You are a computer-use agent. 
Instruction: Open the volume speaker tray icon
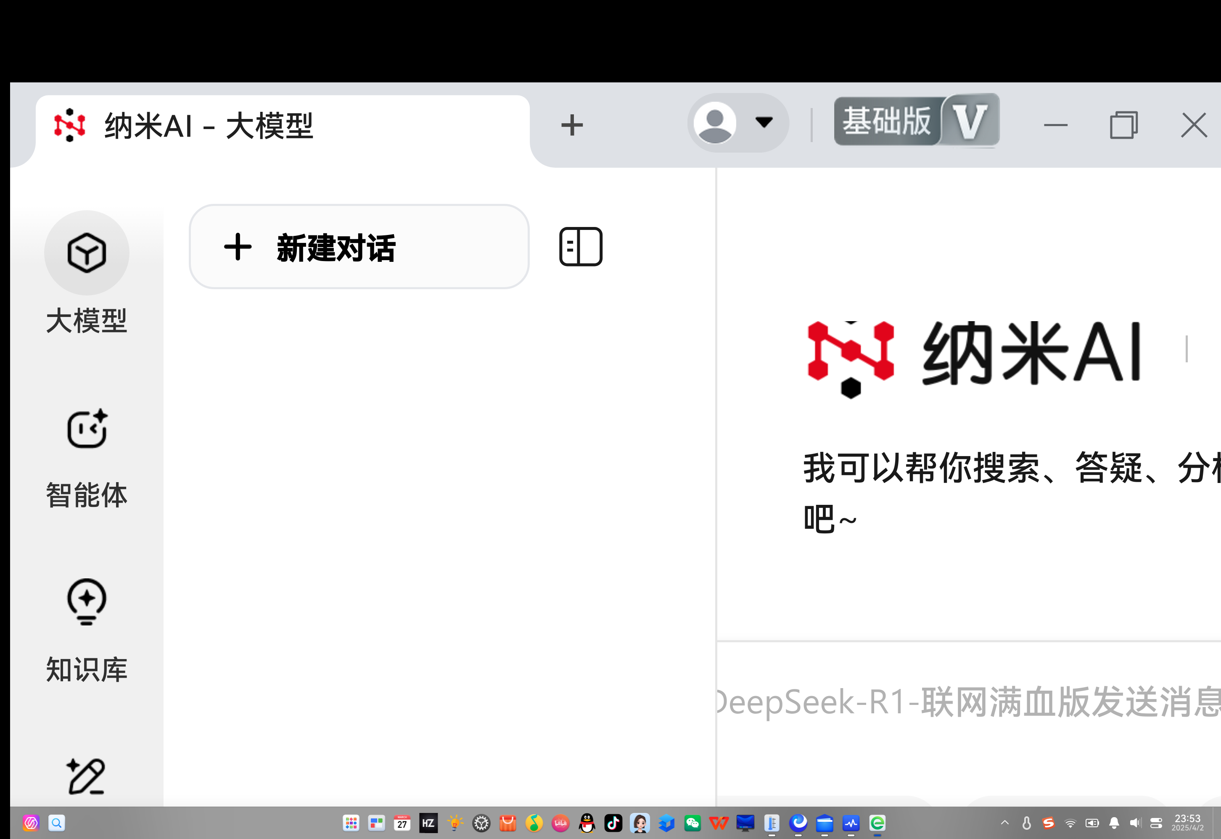pos(1135,823)
